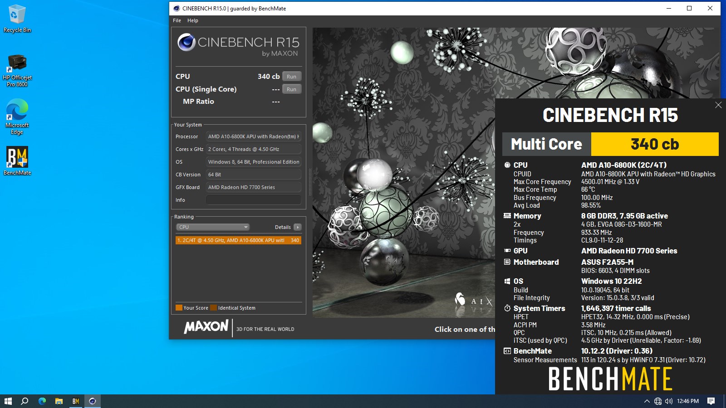Click the System Timers clock icon
The height and width of the screenshot is (408, 726).
click(x=507, y=308)
